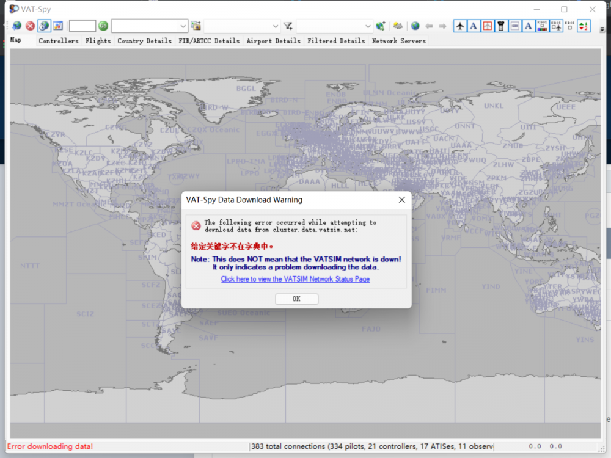Click the red stop download icon
The width and height of the screenshot is (611, 458).
click(29, 26)
